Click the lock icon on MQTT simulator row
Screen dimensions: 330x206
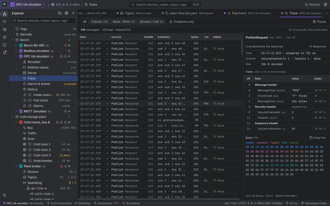(x=65, y=111)
